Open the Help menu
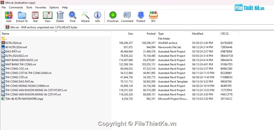The image size is (274, 130). coord(65,7)
